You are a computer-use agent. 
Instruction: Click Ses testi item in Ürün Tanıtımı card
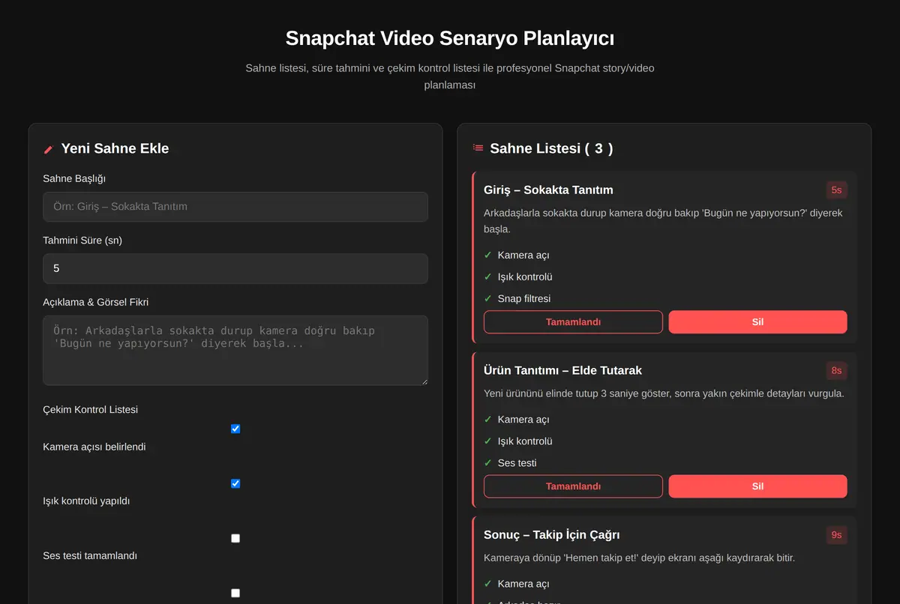point(517,463)
